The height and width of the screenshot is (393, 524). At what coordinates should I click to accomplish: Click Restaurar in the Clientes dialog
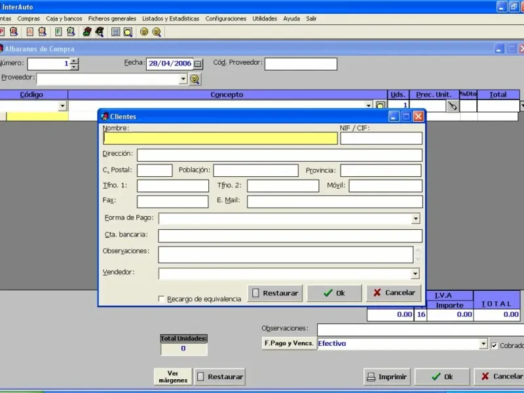275,293
